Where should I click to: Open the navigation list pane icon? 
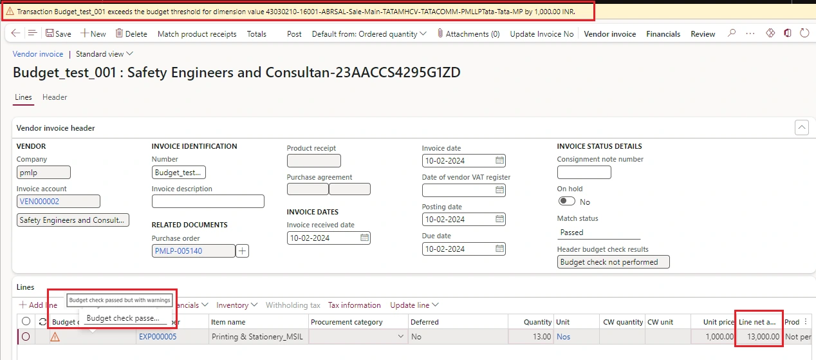(x=32, y=33)
